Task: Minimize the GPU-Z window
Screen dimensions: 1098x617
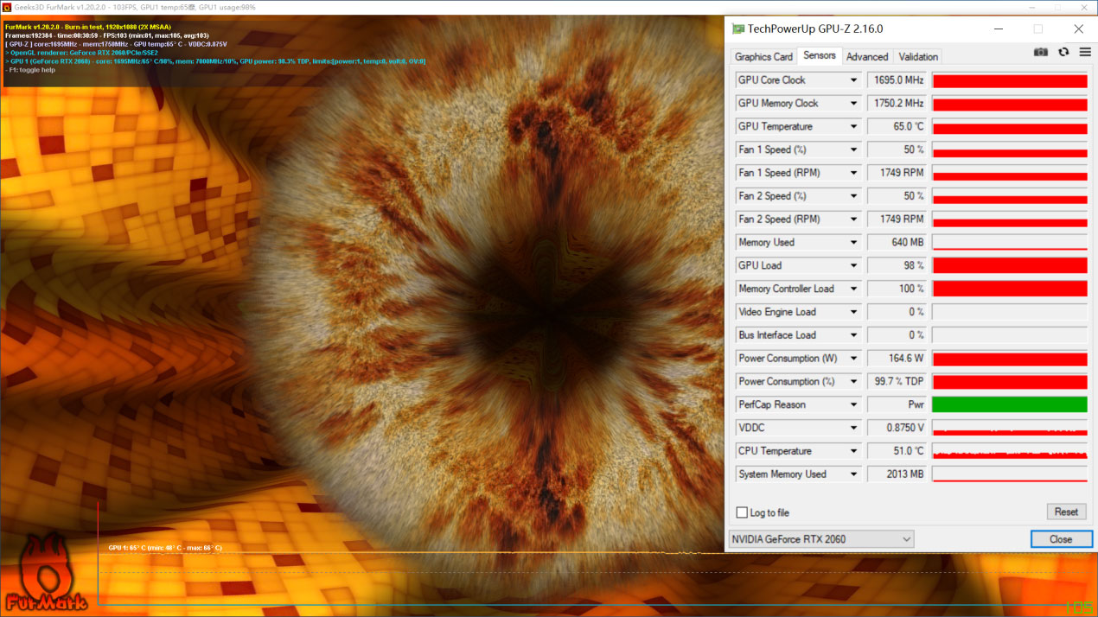Action: [999, 29]
